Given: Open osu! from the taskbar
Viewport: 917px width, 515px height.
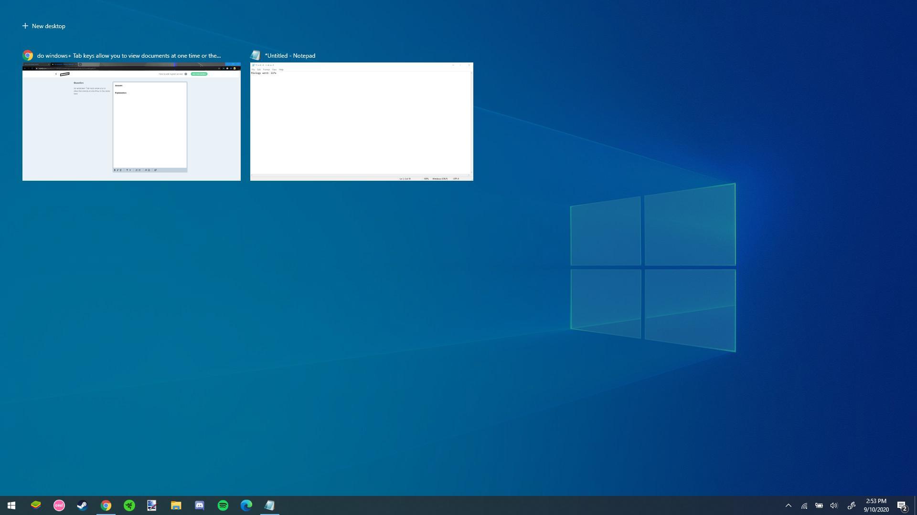Looking at the screenshot, I should click(59, 505).
